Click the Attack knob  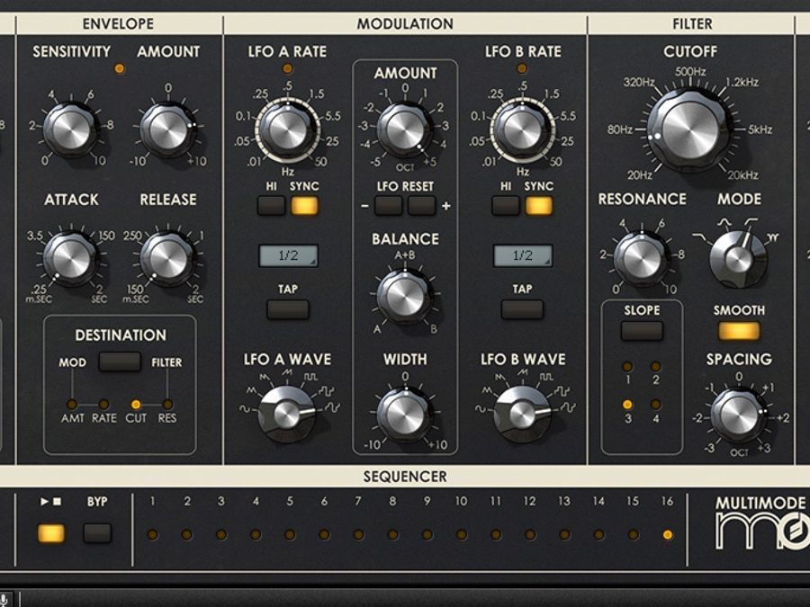71,258
